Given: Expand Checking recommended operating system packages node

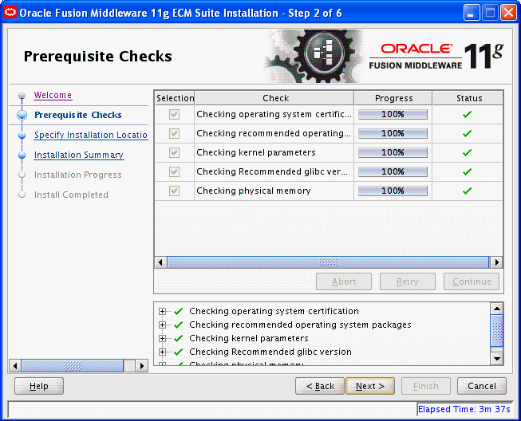Looking at the screenshot, I should 162,325.
